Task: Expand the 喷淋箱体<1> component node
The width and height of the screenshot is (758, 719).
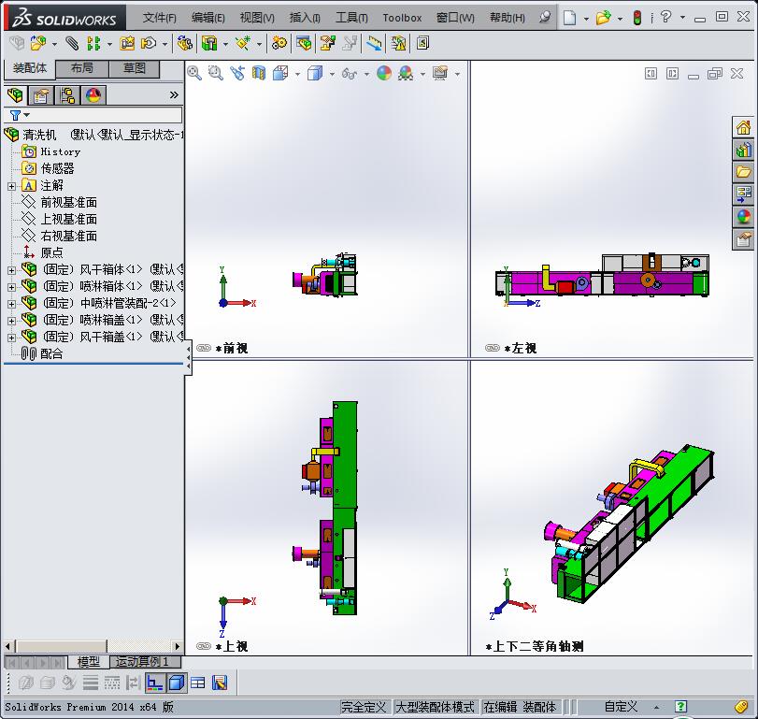Action: tap(11, 287)
